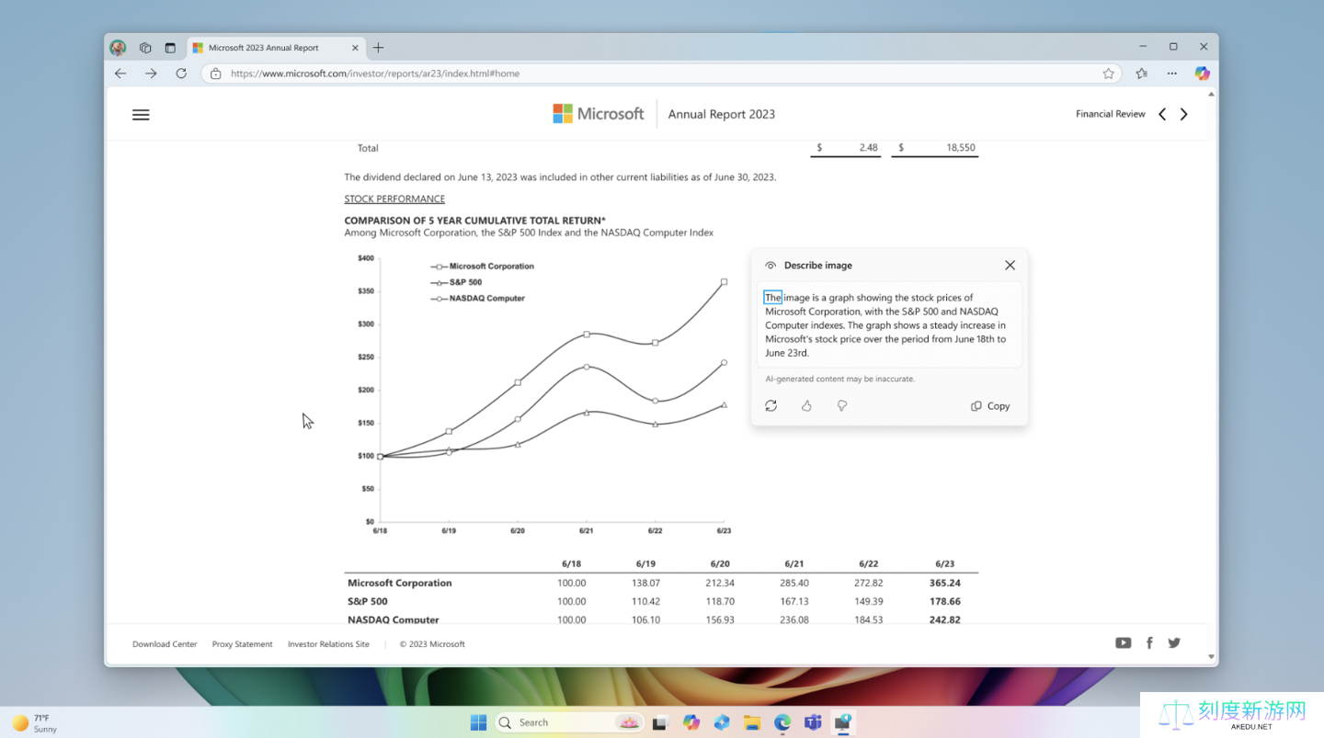Click the 6/23 column header
The height and width of the screenshot is (738, 1324).
[x=945, y=563]
